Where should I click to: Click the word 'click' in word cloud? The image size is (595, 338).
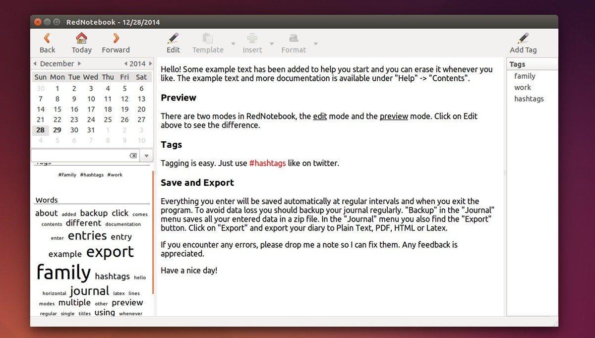coord(120,213)
